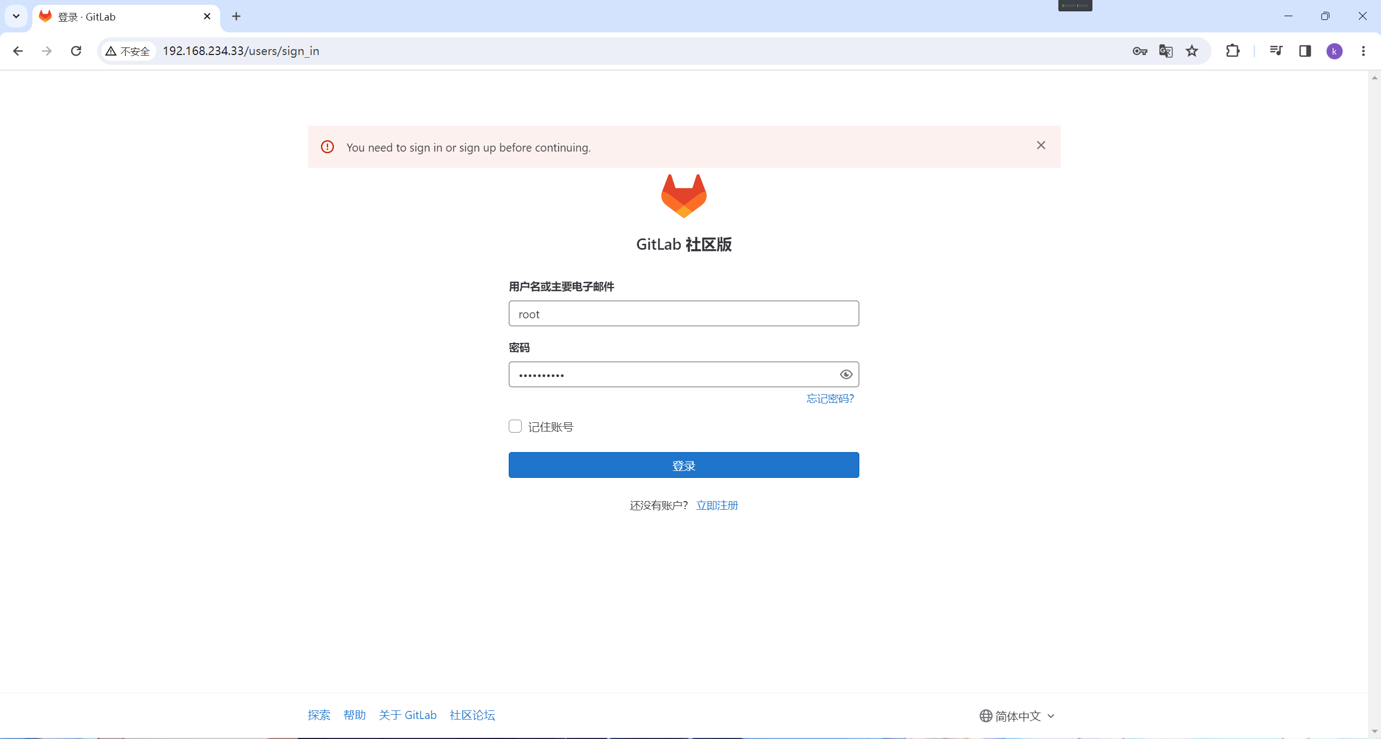
Task: Open the 立即注册 registration link
Action: [716, 505]
